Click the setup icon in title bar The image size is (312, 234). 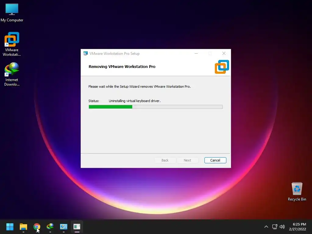(86, 53)
